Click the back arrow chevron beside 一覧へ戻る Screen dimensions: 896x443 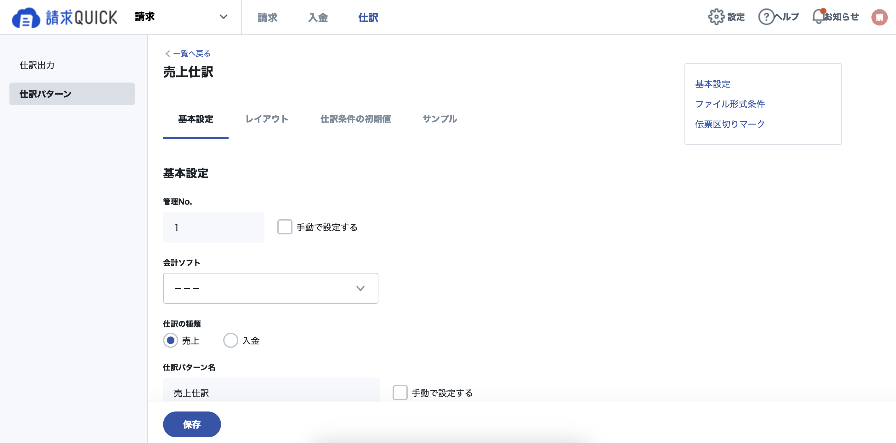168,54
